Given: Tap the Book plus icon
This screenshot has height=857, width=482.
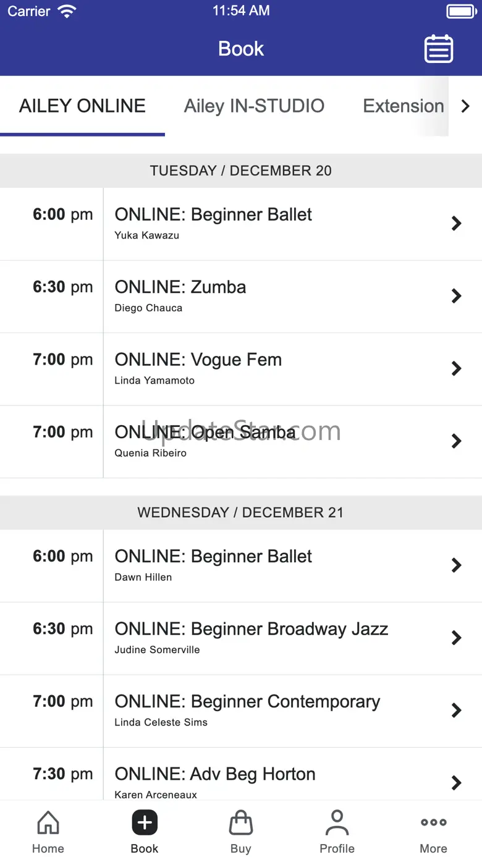Looking at the screenshot, I should tap(145, 823).
